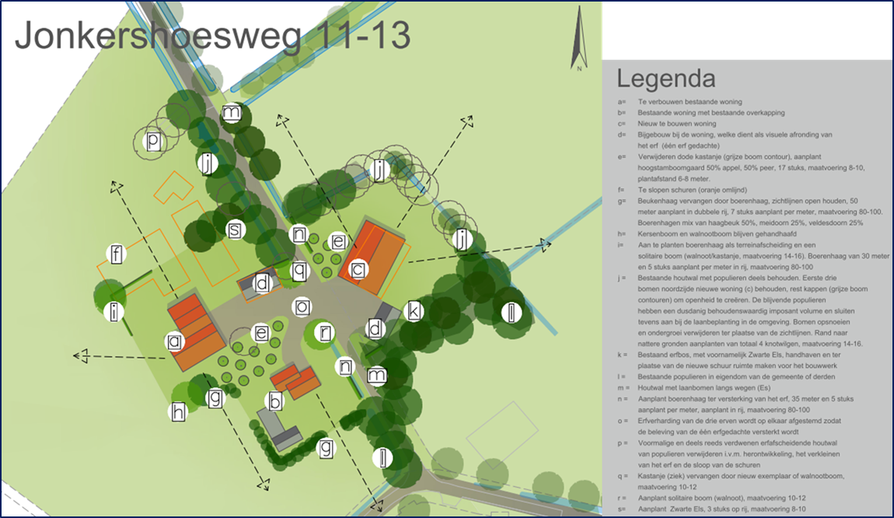Click the 'h' marker on the map
This screenshot has height=518, width=894.
click(x=179, y=411)
